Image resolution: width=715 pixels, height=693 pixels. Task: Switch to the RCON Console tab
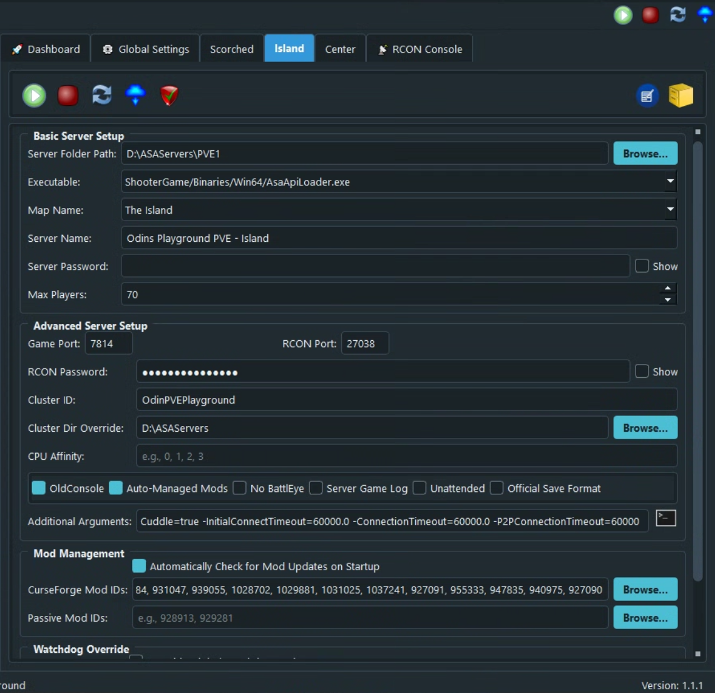point(419,49)
